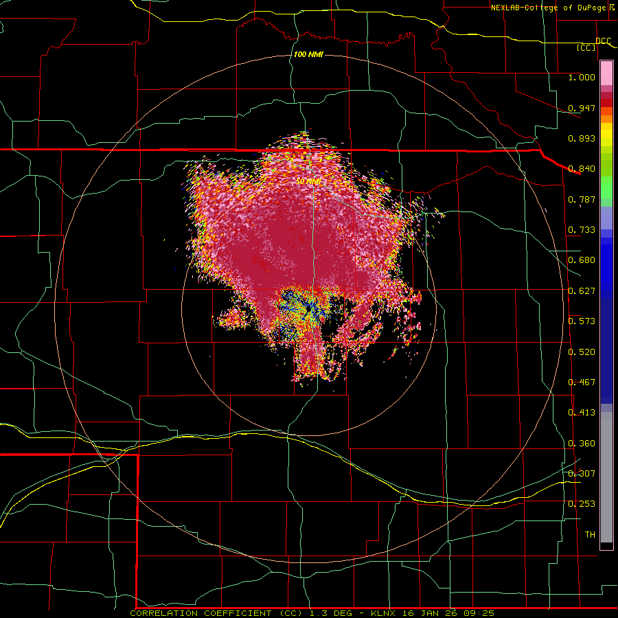Click the NEXLAB-College of DuPage credit text
618x618 pixels.
click(x=549, y=8)
